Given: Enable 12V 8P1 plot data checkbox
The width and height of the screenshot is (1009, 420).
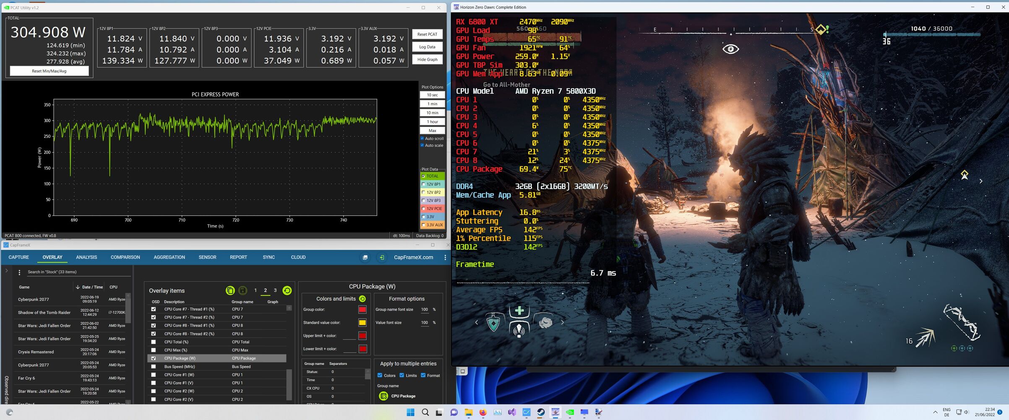Looking at the screenshot, I should click(423, 184).
